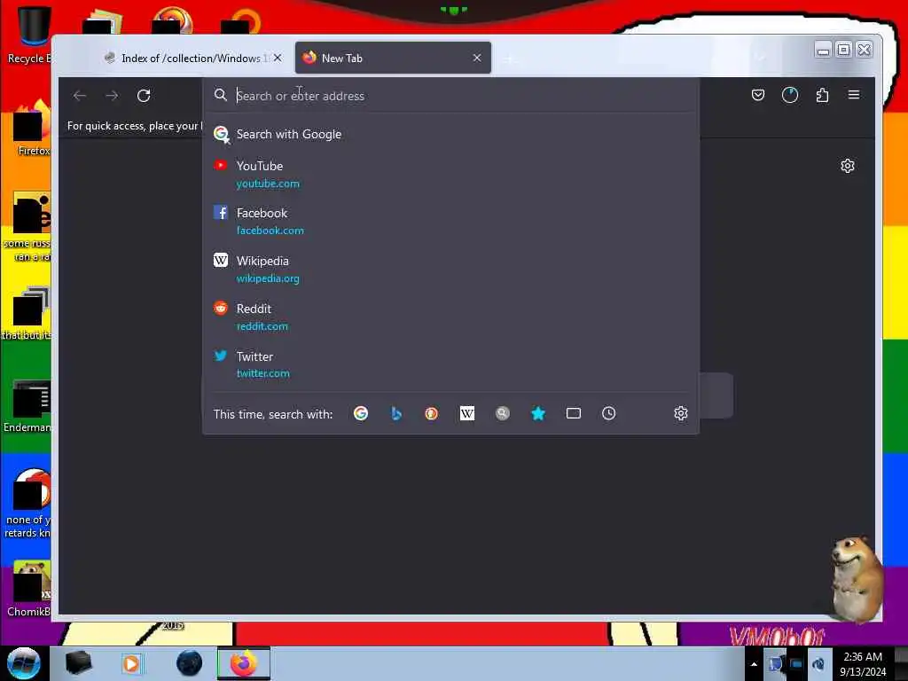This screenshot has width=908, height=681.
Task: Select the Search with Google suggestion
Action: click(x=450, y=135)
